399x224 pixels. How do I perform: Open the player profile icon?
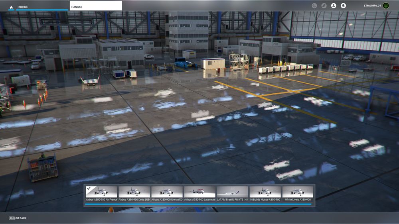coord(334,6)
